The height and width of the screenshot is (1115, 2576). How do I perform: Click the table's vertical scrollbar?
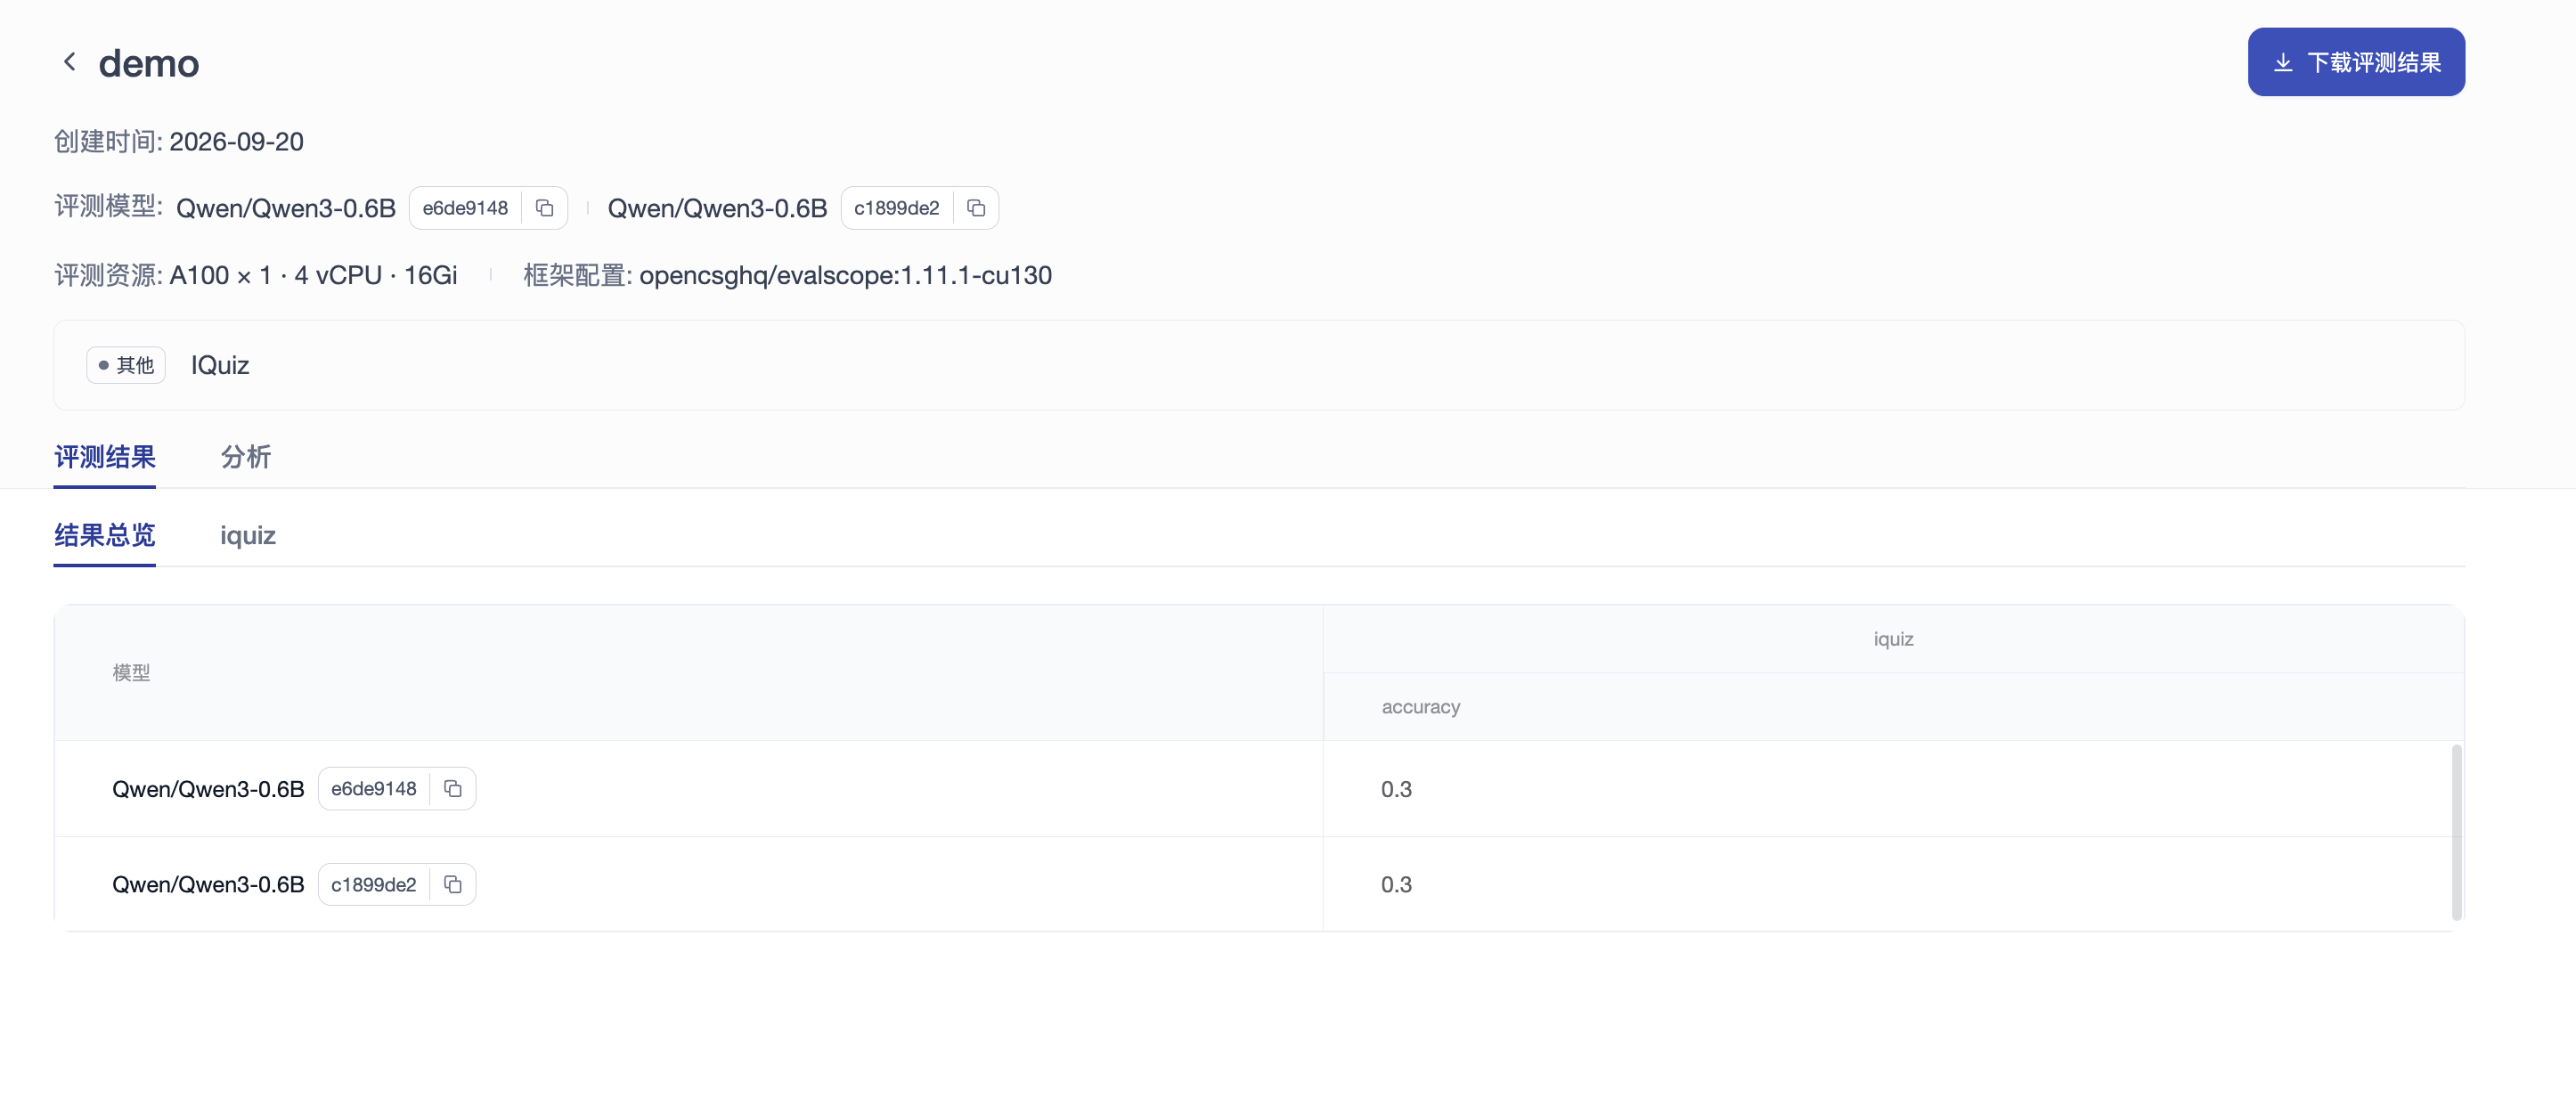point(2456,832)
